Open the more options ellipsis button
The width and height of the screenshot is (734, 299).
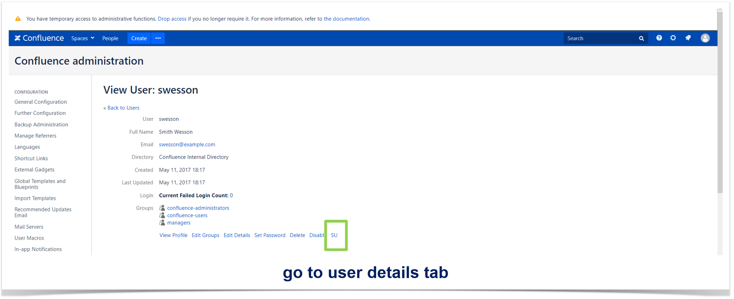pos(158,38)
